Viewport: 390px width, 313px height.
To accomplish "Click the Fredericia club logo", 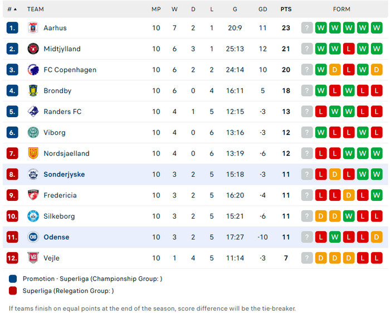I will (33, 195).
